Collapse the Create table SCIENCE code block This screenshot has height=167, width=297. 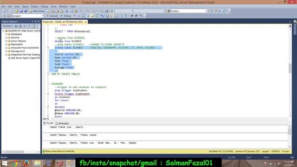pos(48,48)
